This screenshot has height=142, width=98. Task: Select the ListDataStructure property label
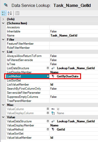pos(18,68)
